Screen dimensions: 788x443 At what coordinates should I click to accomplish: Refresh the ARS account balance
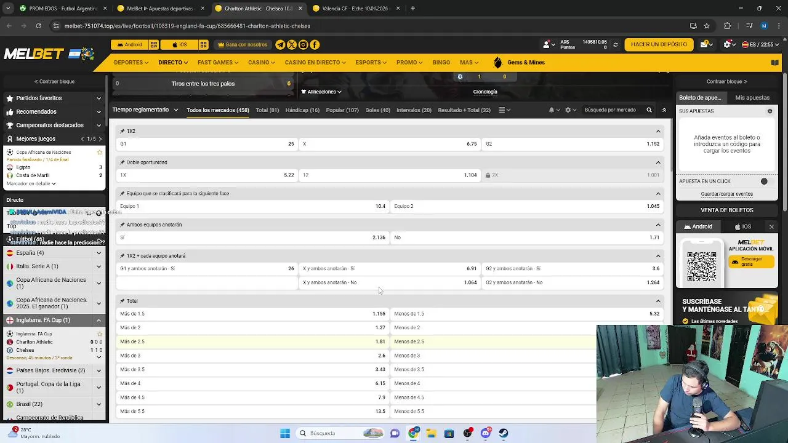point(615,44)
